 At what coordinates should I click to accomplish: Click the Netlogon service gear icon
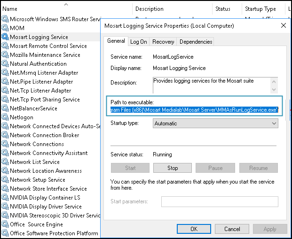pyautogui.click(x=5, y=117)
